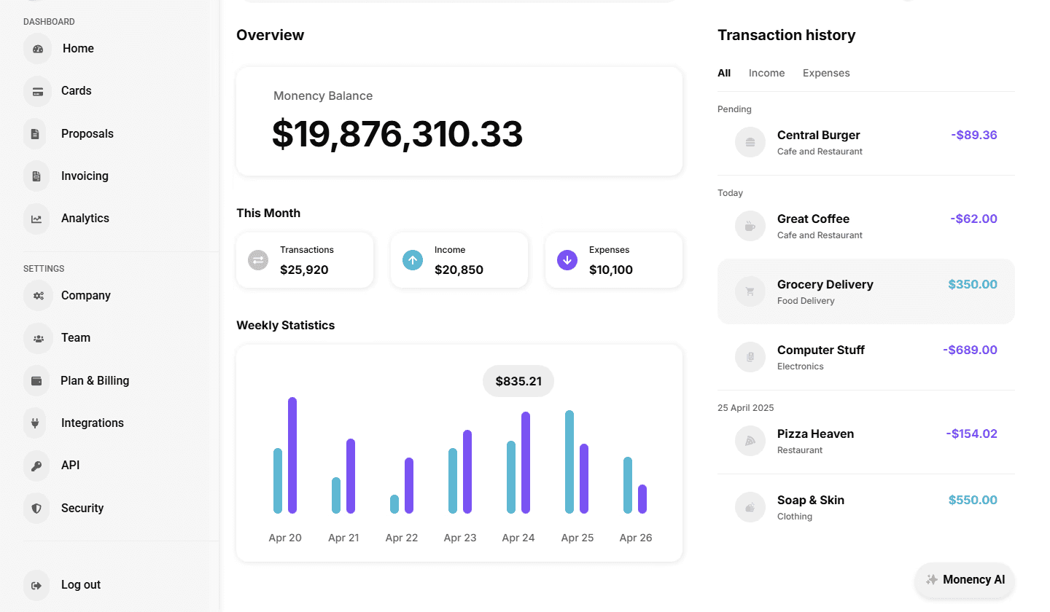The image size is (1050, 612).
Task: Click the Apr 26 chart axis label
Action: pos(636,538)
